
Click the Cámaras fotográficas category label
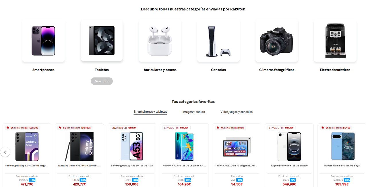tap(277, 70)
